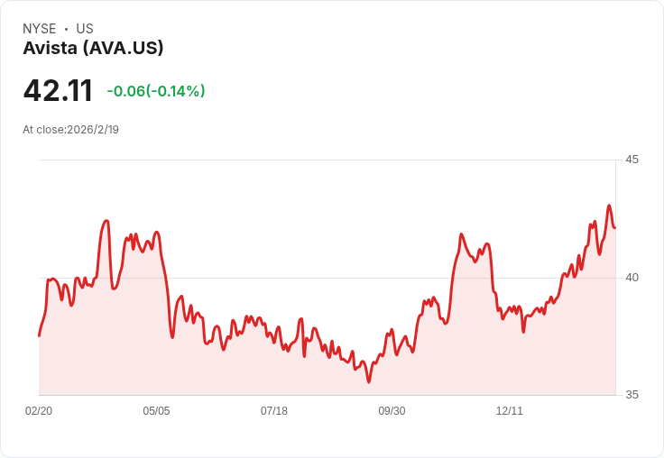This screenshot has width=664, height=458.
Task: Click the Avista (AVA.US) stock title
Action: click(93, 48)
